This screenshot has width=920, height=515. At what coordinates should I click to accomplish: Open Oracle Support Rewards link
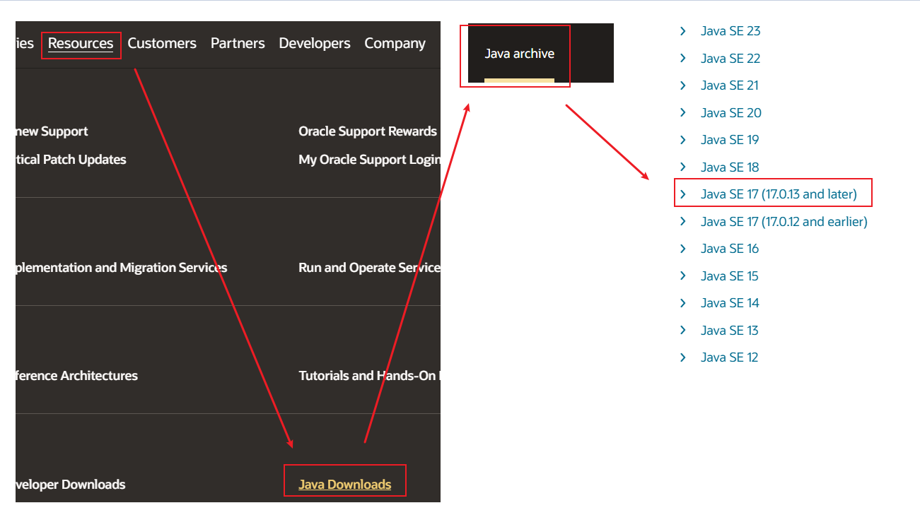coord(368,131)
